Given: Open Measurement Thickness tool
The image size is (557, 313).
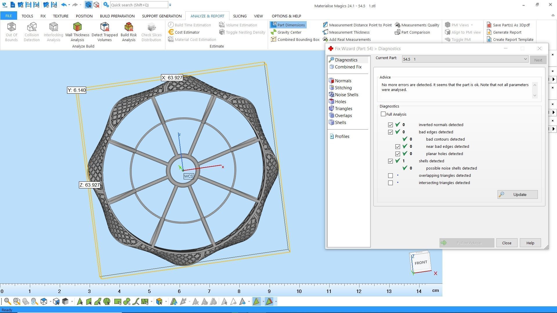Looking at the screenshot, I should pyautogui.click(x=349, y=32).
